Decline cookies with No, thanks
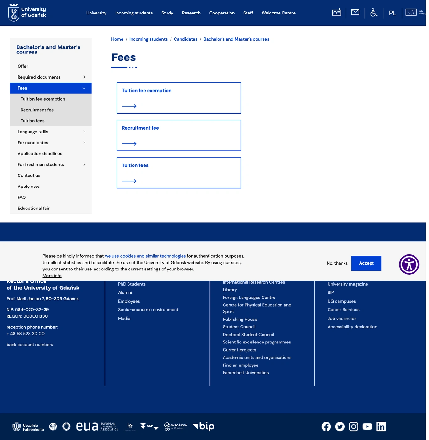Viewport: 429px width, 440px height. coord(337,263)
